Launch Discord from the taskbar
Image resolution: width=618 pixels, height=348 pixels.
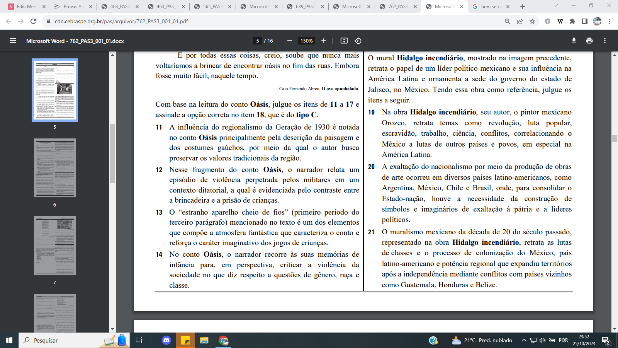[x=166, y=340]
